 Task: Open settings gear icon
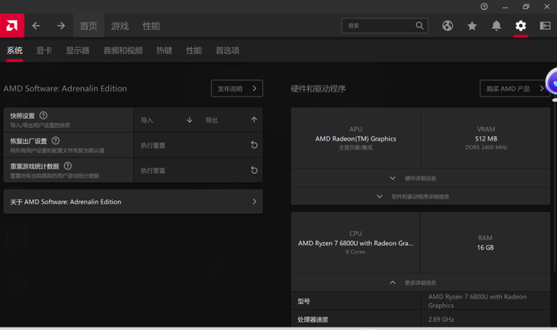tap(520, 26)
